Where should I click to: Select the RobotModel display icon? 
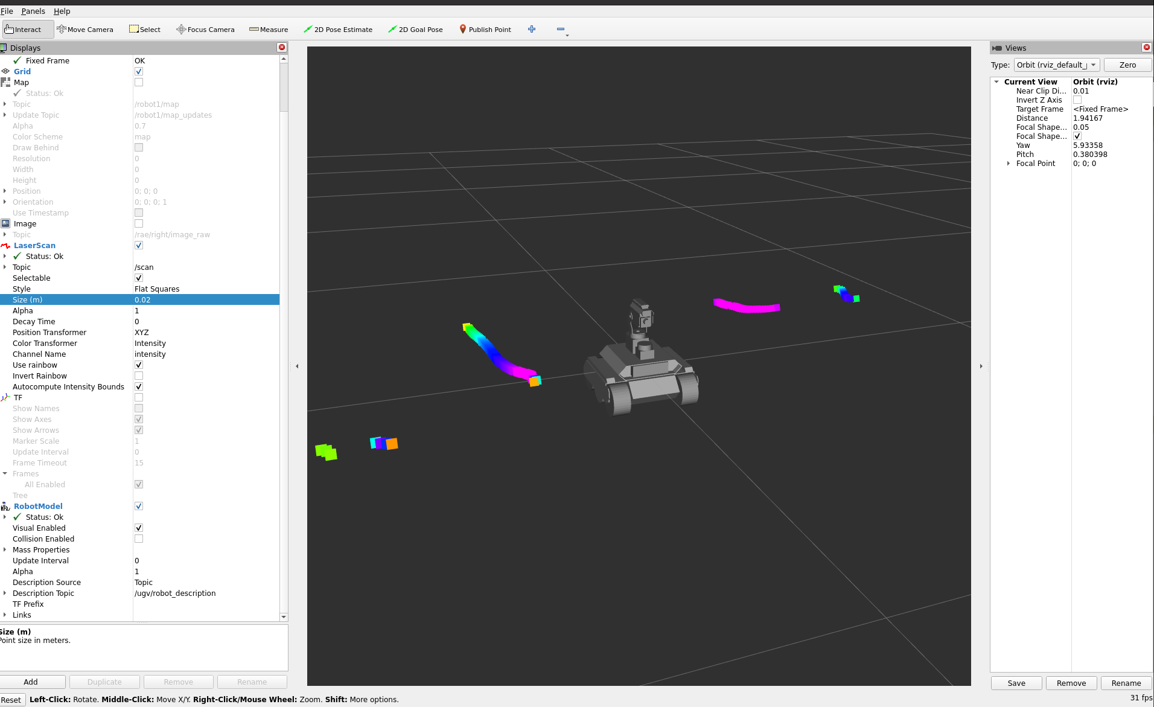[5, 506]
